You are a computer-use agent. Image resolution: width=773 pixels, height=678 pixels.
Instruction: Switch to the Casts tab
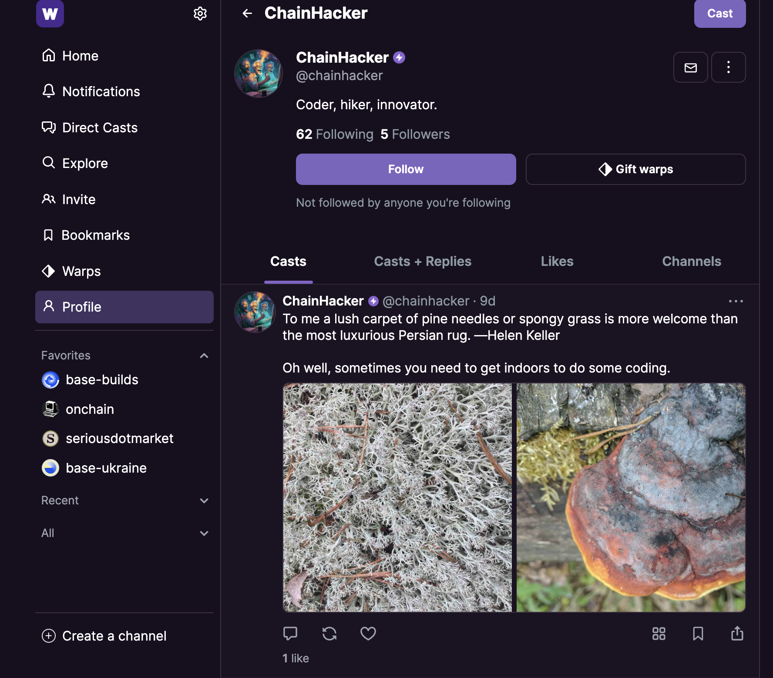[288, 261]
